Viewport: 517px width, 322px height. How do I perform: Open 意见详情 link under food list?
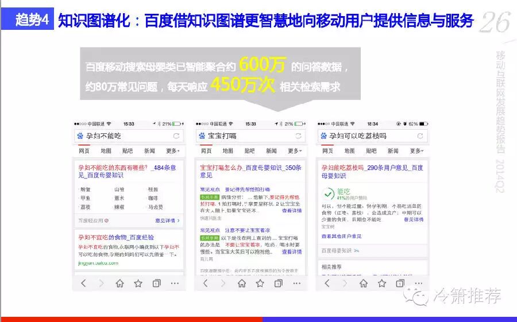(x=168, y=220)
